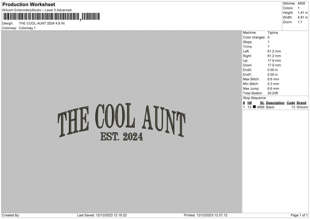This screenshot has width=310, height=219.
Task: Click the Colors count value 1
Action: point(299,8)
